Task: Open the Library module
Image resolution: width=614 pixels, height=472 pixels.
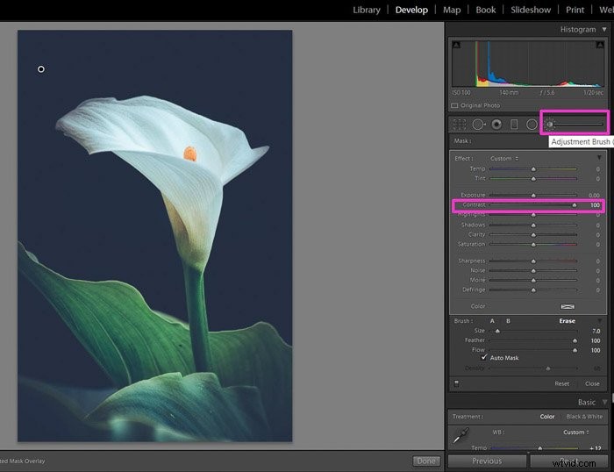Action: (x=367, y=10)
